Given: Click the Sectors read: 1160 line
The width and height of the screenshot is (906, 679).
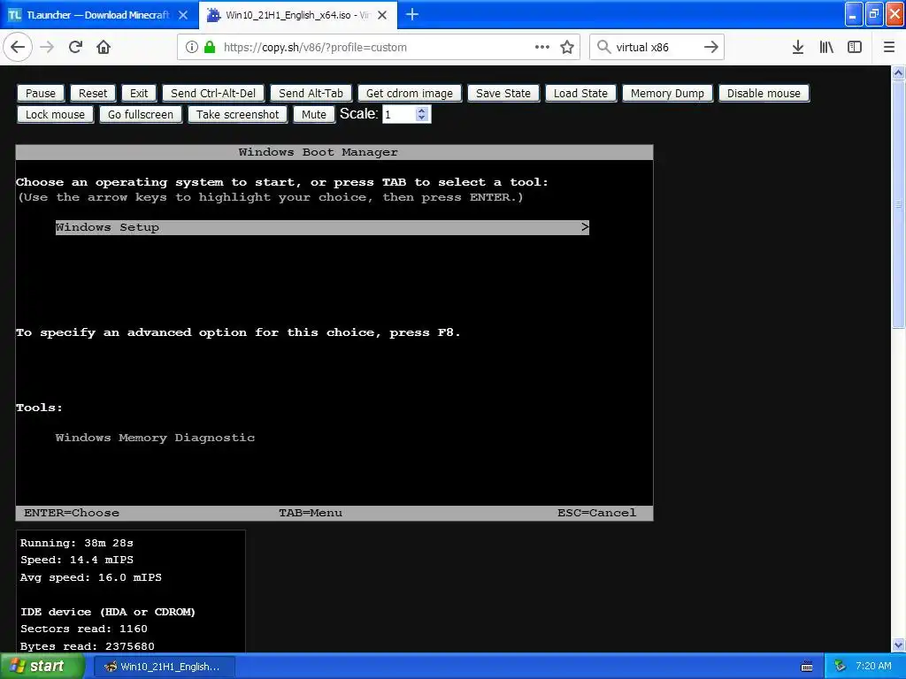Looking at the screenshot, I should click(x=84, y=629).
